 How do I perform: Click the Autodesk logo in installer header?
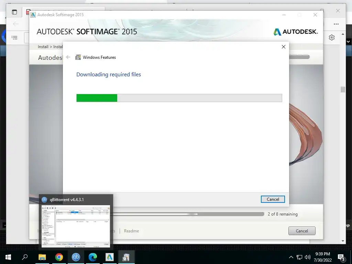click(x=295, y=32)
